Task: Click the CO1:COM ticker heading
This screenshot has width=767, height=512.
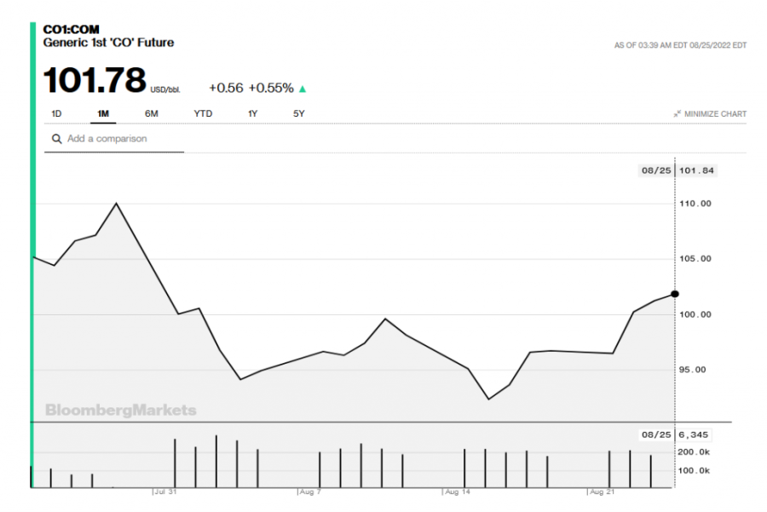Action: (71, 30)
